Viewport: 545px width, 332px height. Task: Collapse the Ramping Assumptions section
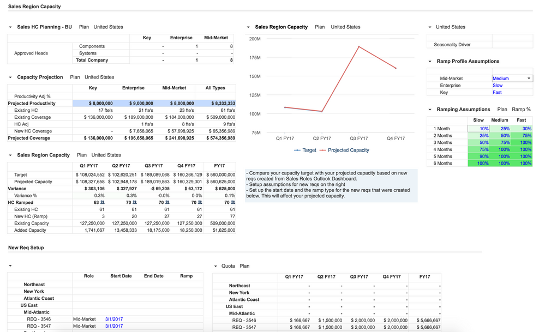click(430, 109)
